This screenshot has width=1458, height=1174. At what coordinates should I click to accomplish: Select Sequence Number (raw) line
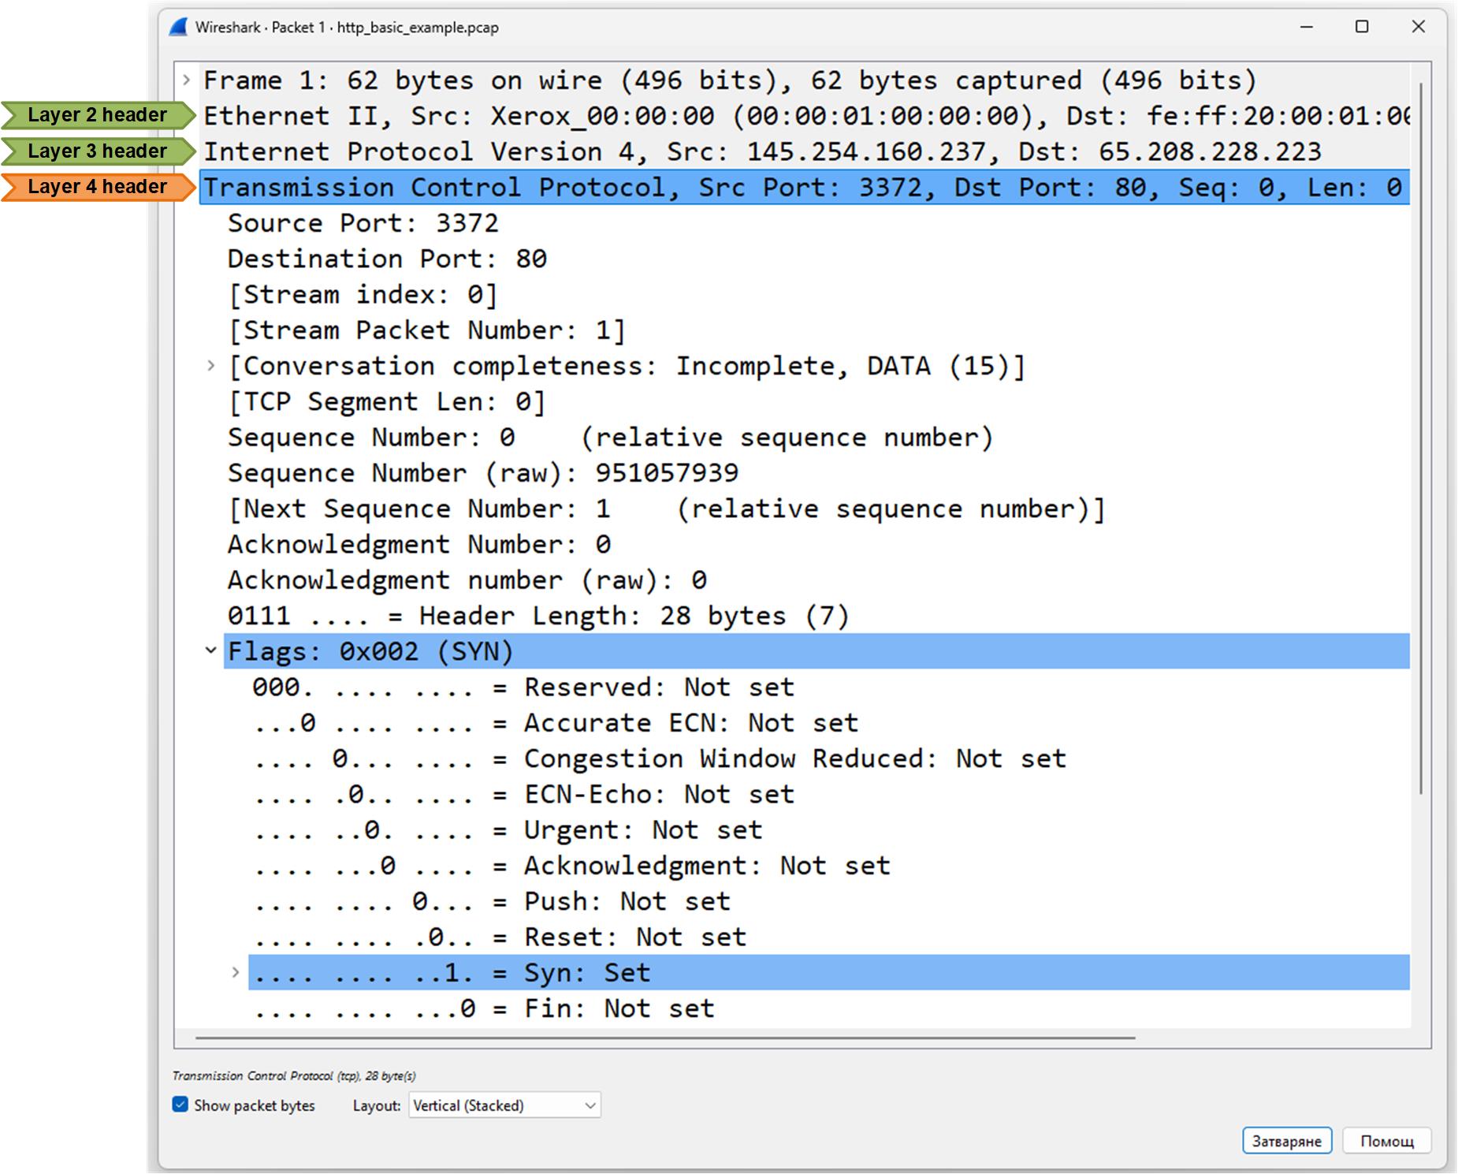(482, 473)
